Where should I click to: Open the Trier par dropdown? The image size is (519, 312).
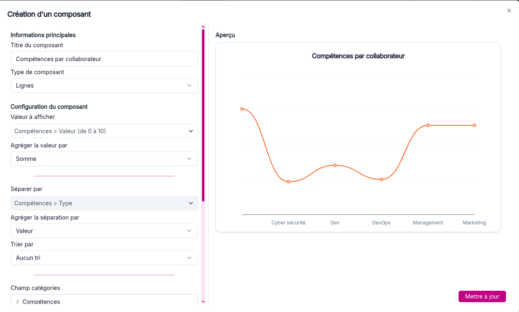tap(104, 258)
